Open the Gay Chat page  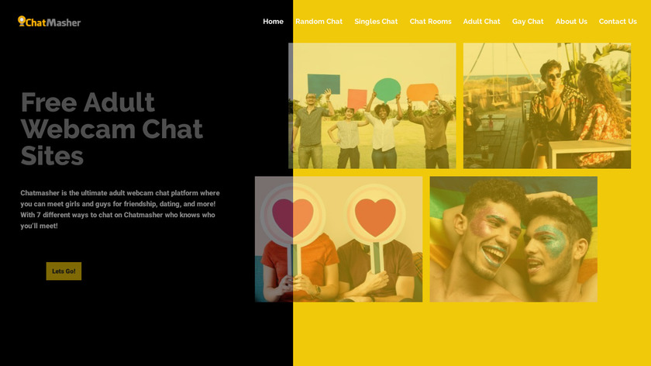tap(527, 22)
